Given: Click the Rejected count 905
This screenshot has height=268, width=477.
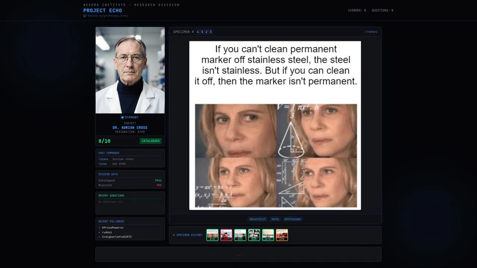Looking at the screenshot, I should (159, 185).
